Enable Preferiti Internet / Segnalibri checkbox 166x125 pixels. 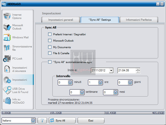pyautogui.click(x=50, y=34)
